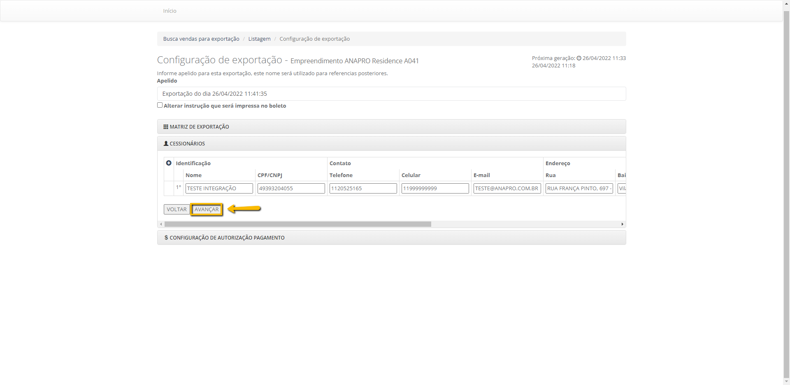Click the table's horizontal scrollbar thumb
This screenshot has width=790, height=385.
point(297,224)
